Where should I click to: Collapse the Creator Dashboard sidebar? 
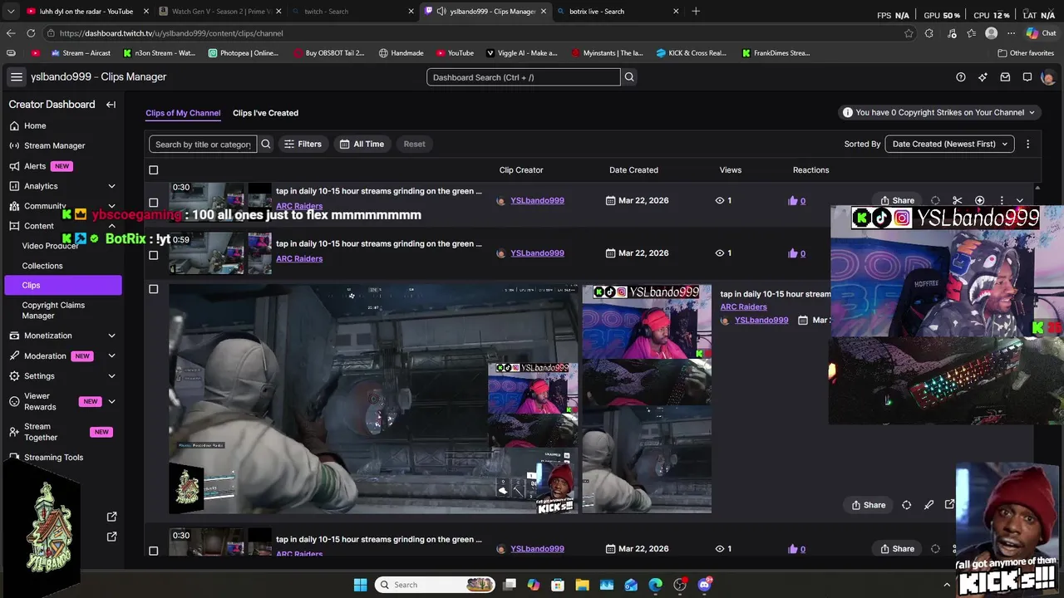coord(111,105)
